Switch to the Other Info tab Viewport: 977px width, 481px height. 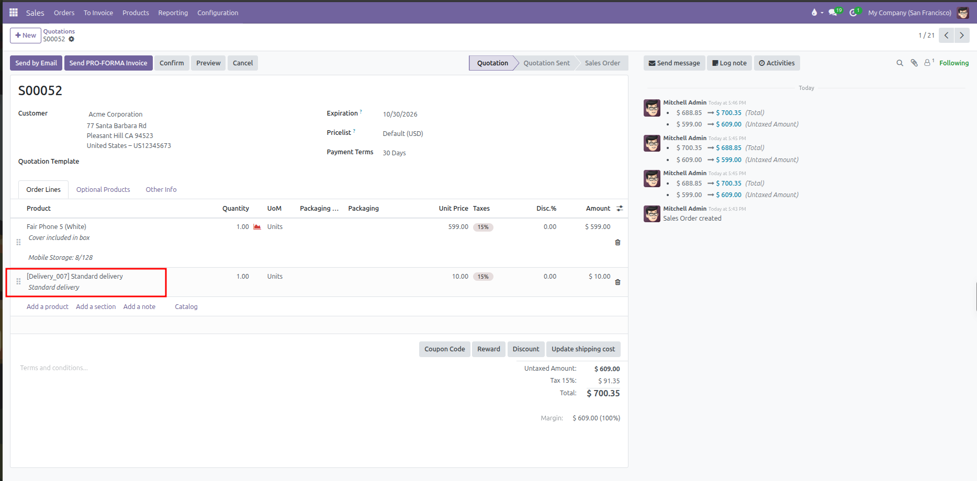click(x=161, y=190)
